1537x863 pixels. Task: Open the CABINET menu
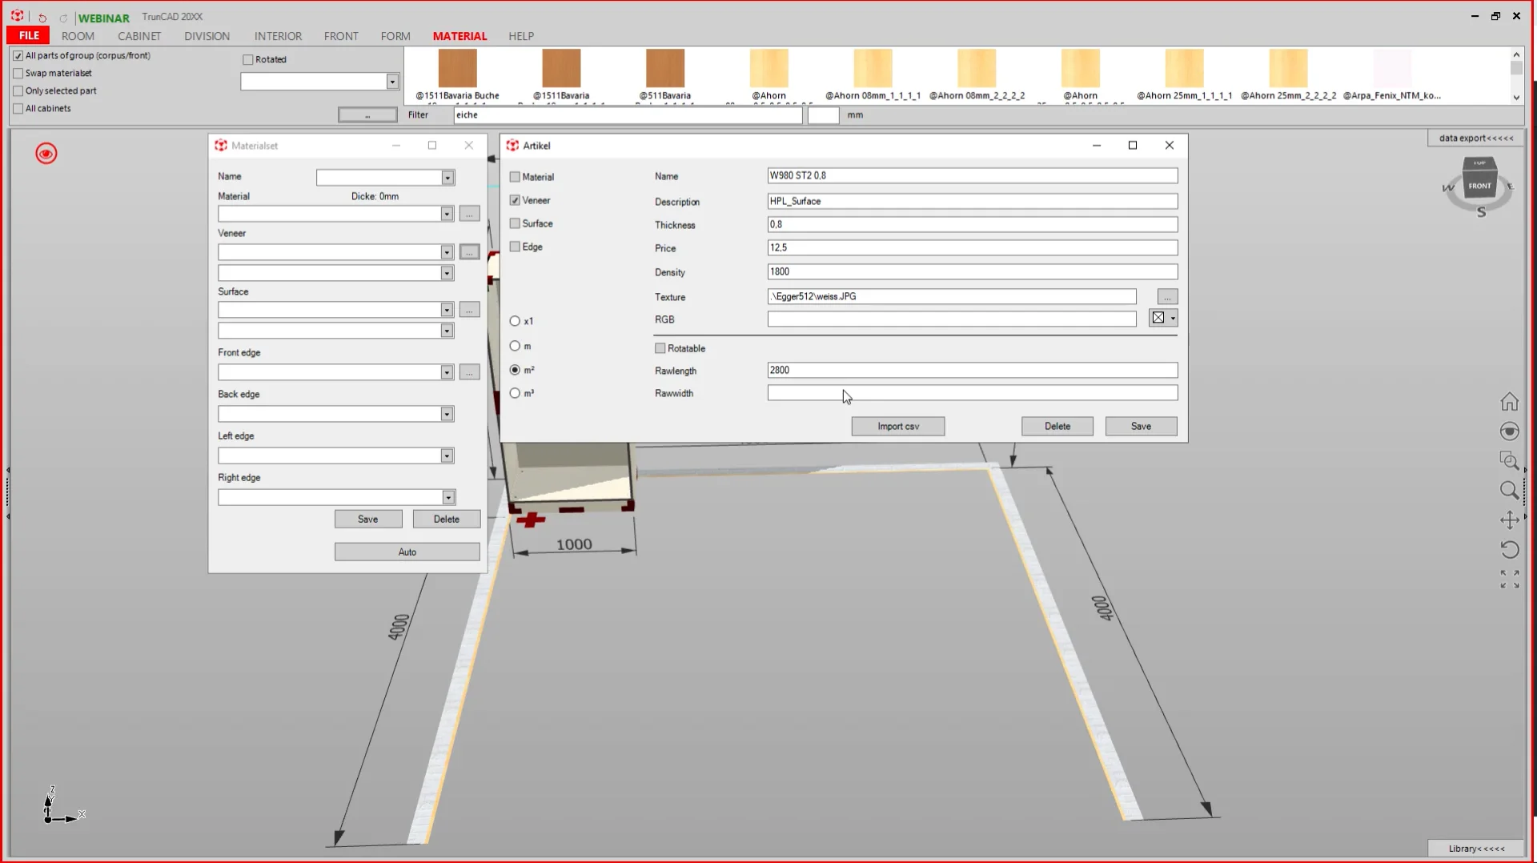[x=139, y=36]
